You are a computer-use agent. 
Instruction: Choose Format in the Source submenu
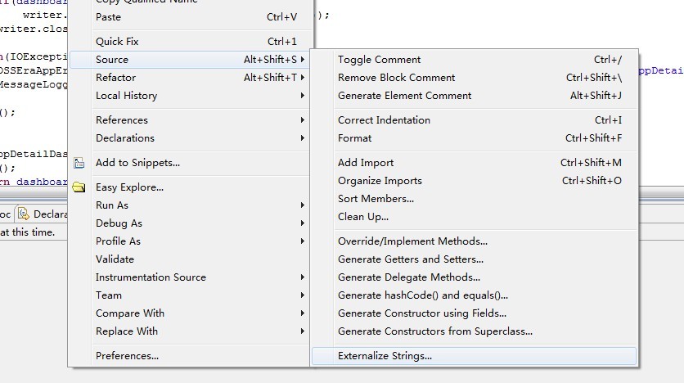(354, 138)
